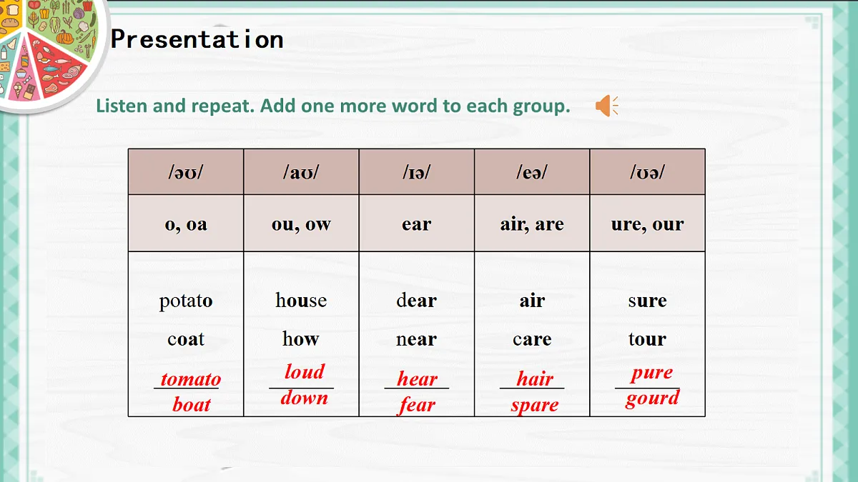Select the word 'sure'
The image size is (858, 482).
pos(647,301)
